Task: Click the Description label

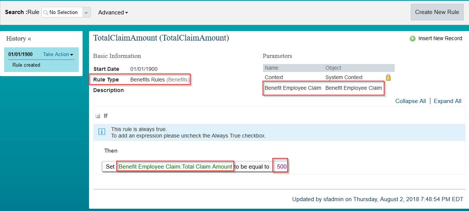Action: coord(108,90)
